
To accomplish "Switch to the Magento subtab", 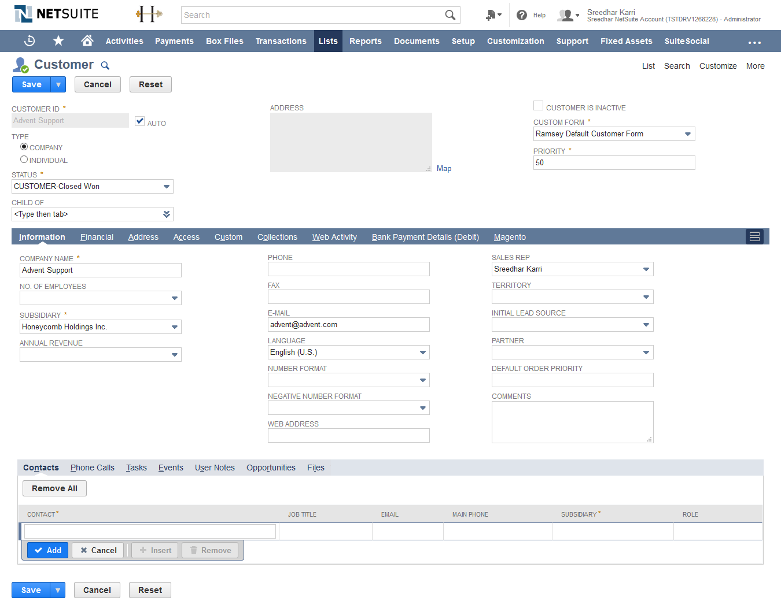I will pyautogui.click(x=510, y=237).
